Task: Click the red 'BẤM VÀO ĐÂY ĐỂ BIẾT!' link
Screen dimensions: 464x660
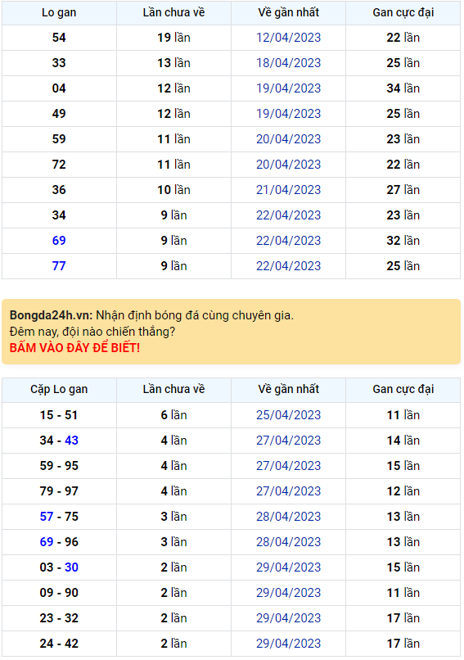Action: (74, 348)
